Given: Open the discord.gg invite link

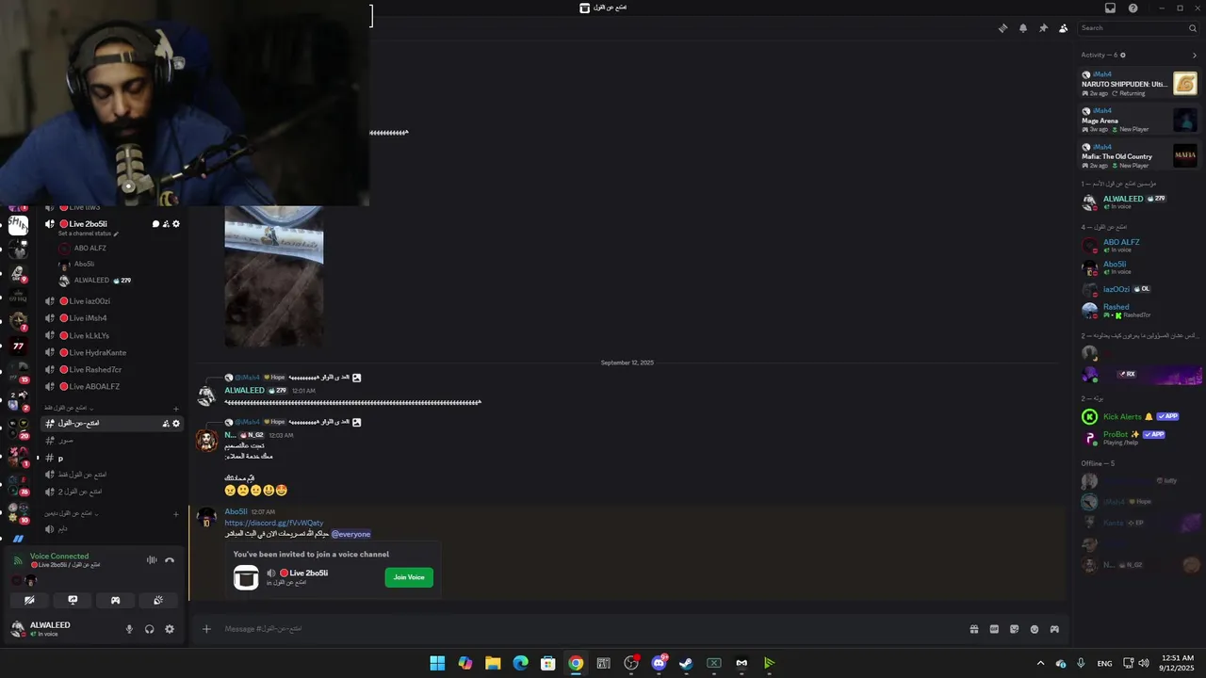Looking at the screenshot, I should coord(274,523).
